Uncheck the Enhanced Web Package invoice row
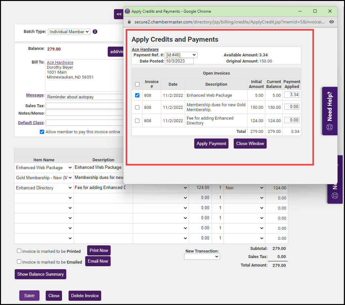 (x=137, y=95)
